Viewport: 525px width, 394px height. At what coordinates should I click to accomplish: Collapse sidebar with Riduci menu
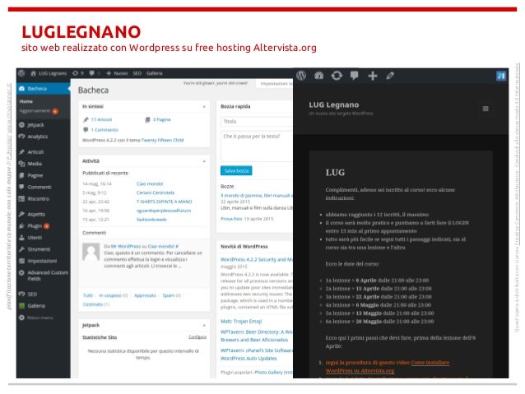click(x=39, y=318)
